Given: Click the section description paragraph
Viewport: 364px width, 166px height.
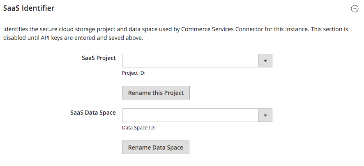Looking at the screenshot, I should 175,33.
